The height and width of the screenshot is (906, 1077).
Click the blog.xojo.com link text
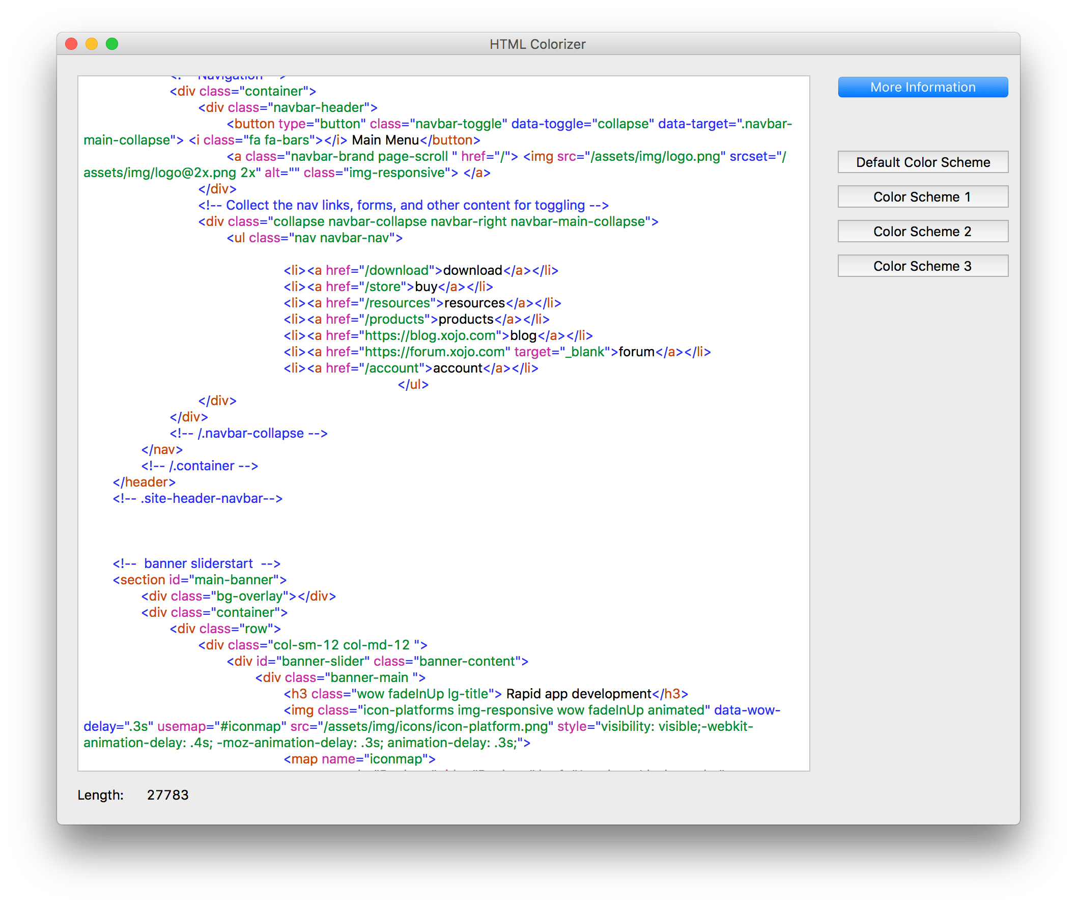[x=430, y=335]
